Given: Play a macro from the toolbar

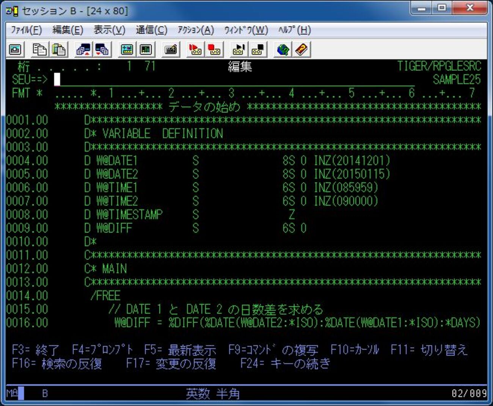Looking at the screenshot, I should (x=239, y=50).
